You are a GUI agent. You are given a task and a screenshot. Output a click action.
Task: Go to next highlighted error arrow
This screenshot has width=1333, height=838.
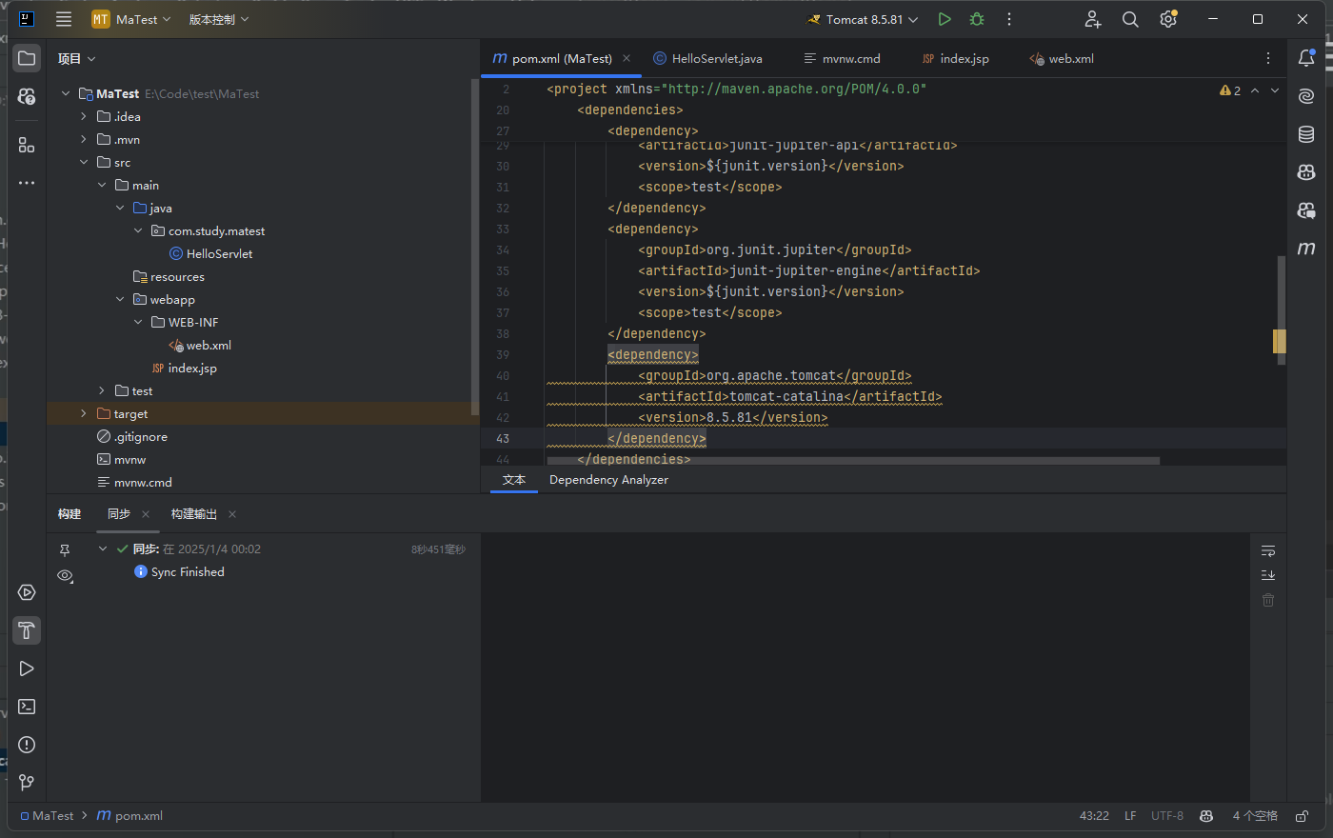[1275, 90]
